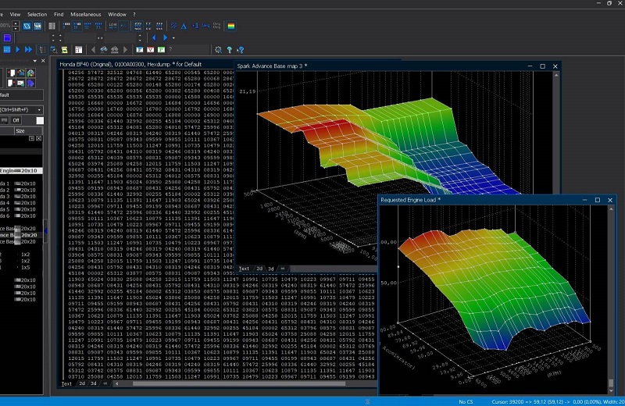Viewport: 625px width, 406px height.
Task: Click the Size column header
Action: [20, 131]
